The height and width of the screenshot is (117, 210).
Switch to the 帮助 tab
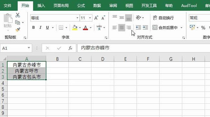tap(169, 6)
